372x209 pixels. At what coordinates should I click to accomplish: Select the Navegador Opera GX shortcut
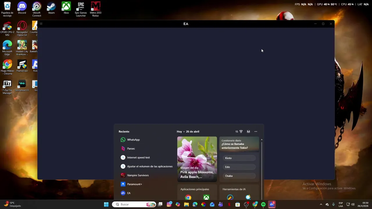click(x=22, y=29)
